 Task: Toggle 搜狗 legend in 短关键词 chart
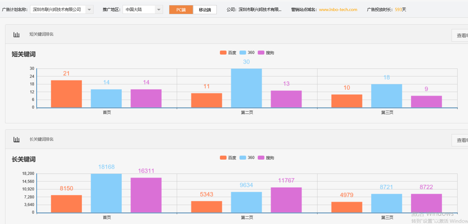tap(266, 53)
